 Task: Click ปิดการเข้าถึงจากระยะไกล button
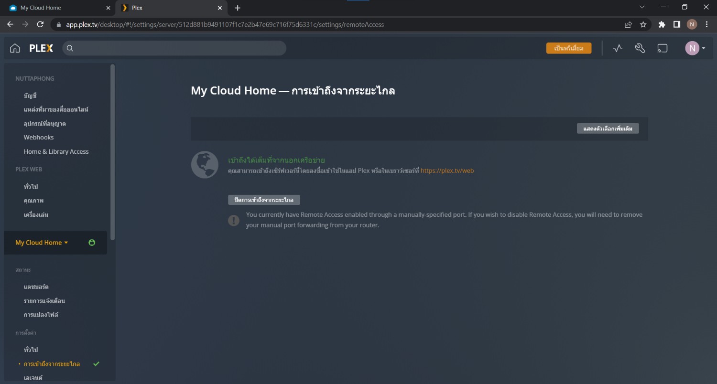tap(264, 200)
